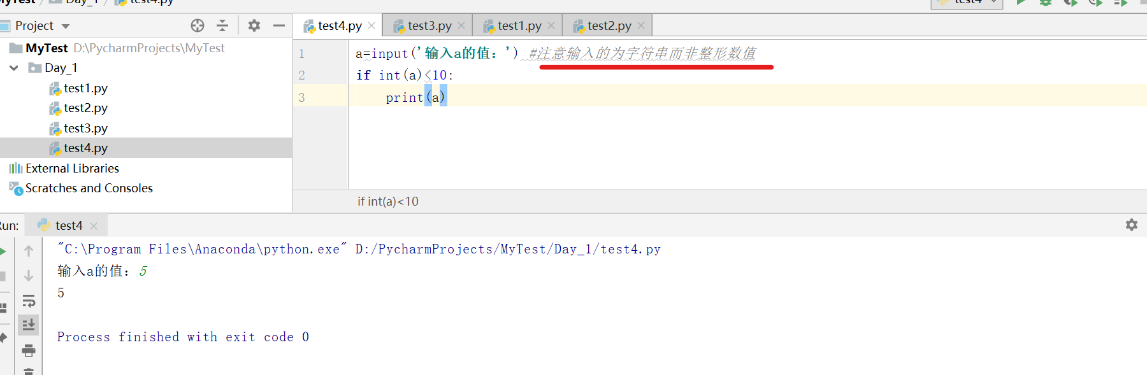The image size is (1147, 375).
Task: Open test3.py in the project tree
Action: (85, 128)
